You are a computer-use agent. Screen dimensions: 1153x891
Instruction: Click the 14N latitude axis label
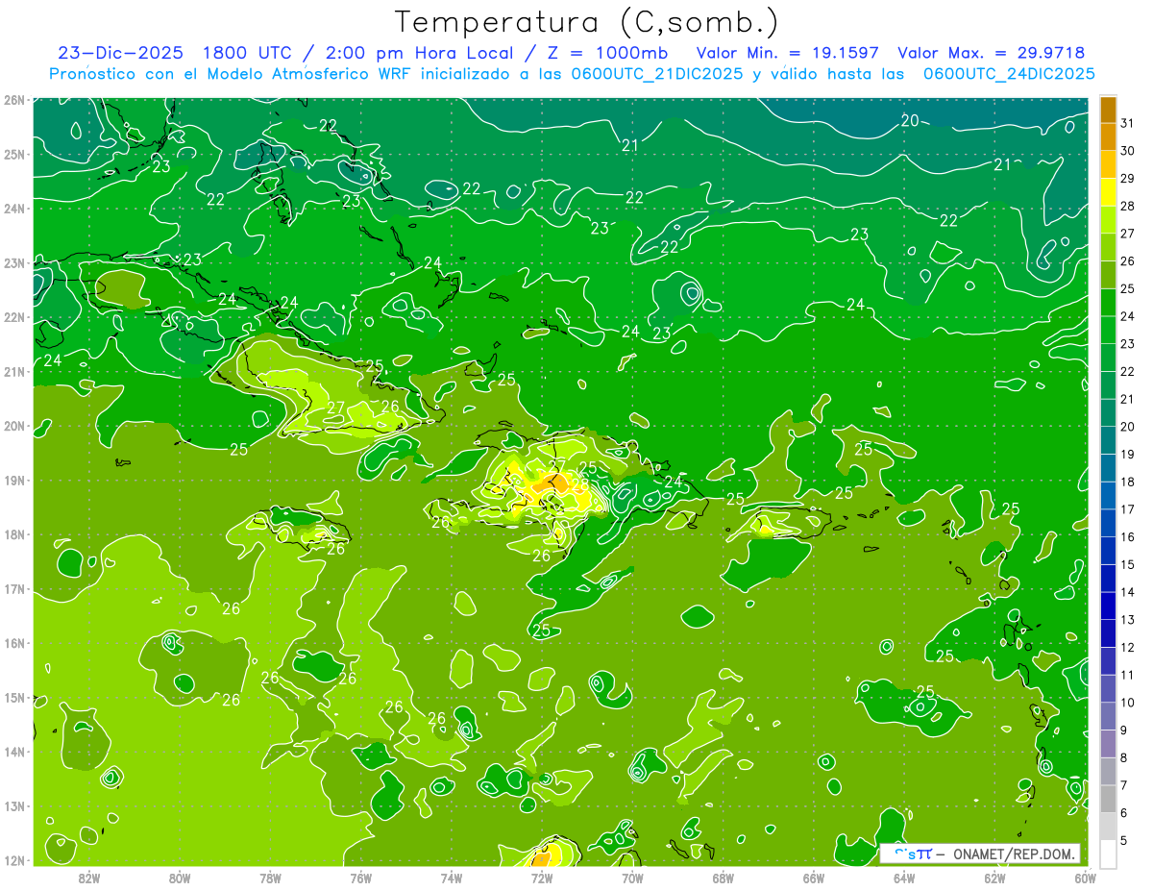click(14, 751)
